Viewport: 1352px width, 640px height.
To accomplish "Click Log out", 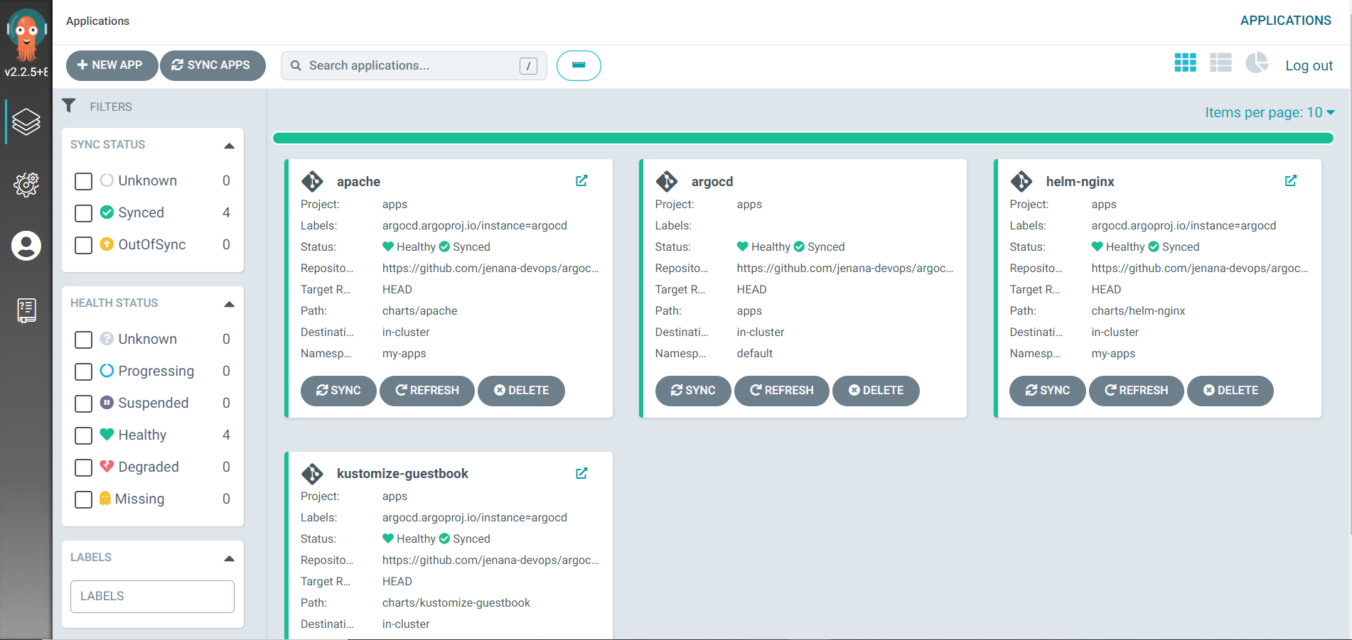I will 1309,65.
